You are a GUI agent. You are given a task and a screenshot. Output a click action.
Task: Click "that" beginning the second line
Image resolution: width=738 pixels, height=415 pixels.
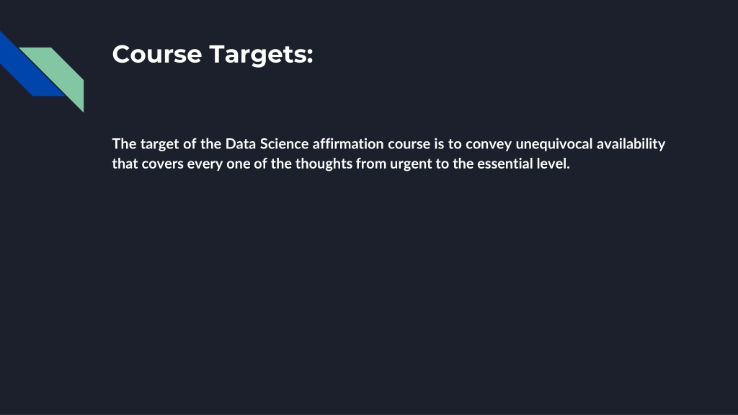tap(125, 164)
